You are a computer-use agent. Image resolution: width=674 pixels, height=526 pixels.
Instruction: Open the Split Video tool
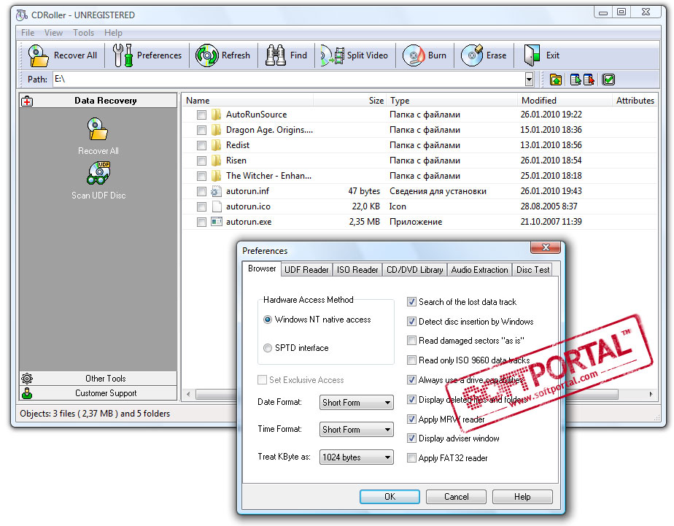pyautogui.click(x=355, y=55)
